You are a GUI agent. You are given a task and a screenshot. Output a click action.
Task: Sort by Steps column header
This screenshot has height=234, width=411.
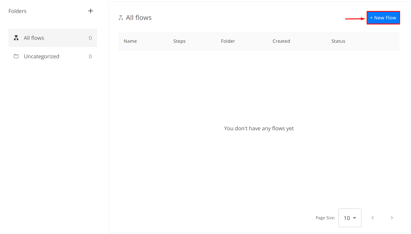179,41
